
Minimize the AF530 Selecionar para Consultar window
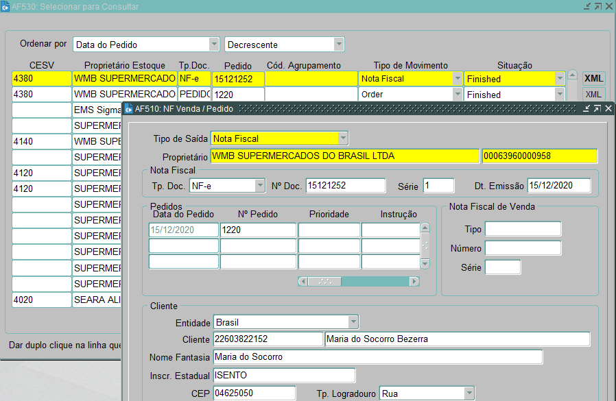587,6
